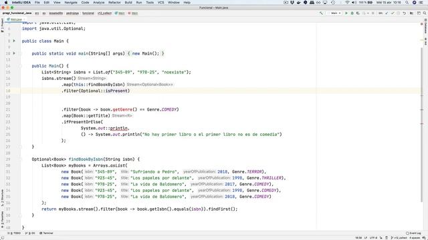428x240 pixels.
Task: Open the Event Log
Action: 413,233
